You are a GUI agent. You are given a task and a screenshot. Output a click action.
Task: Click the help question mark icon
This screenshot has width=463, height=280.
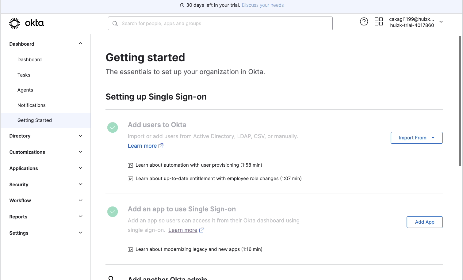[x=364, y=21]
